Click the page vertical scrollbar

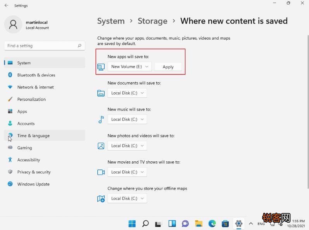(x=308, y=111)
